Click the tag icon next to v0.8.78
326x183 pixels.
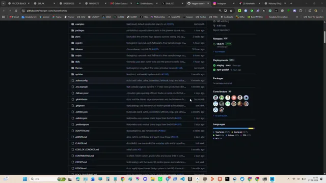(x=214, y=44)
